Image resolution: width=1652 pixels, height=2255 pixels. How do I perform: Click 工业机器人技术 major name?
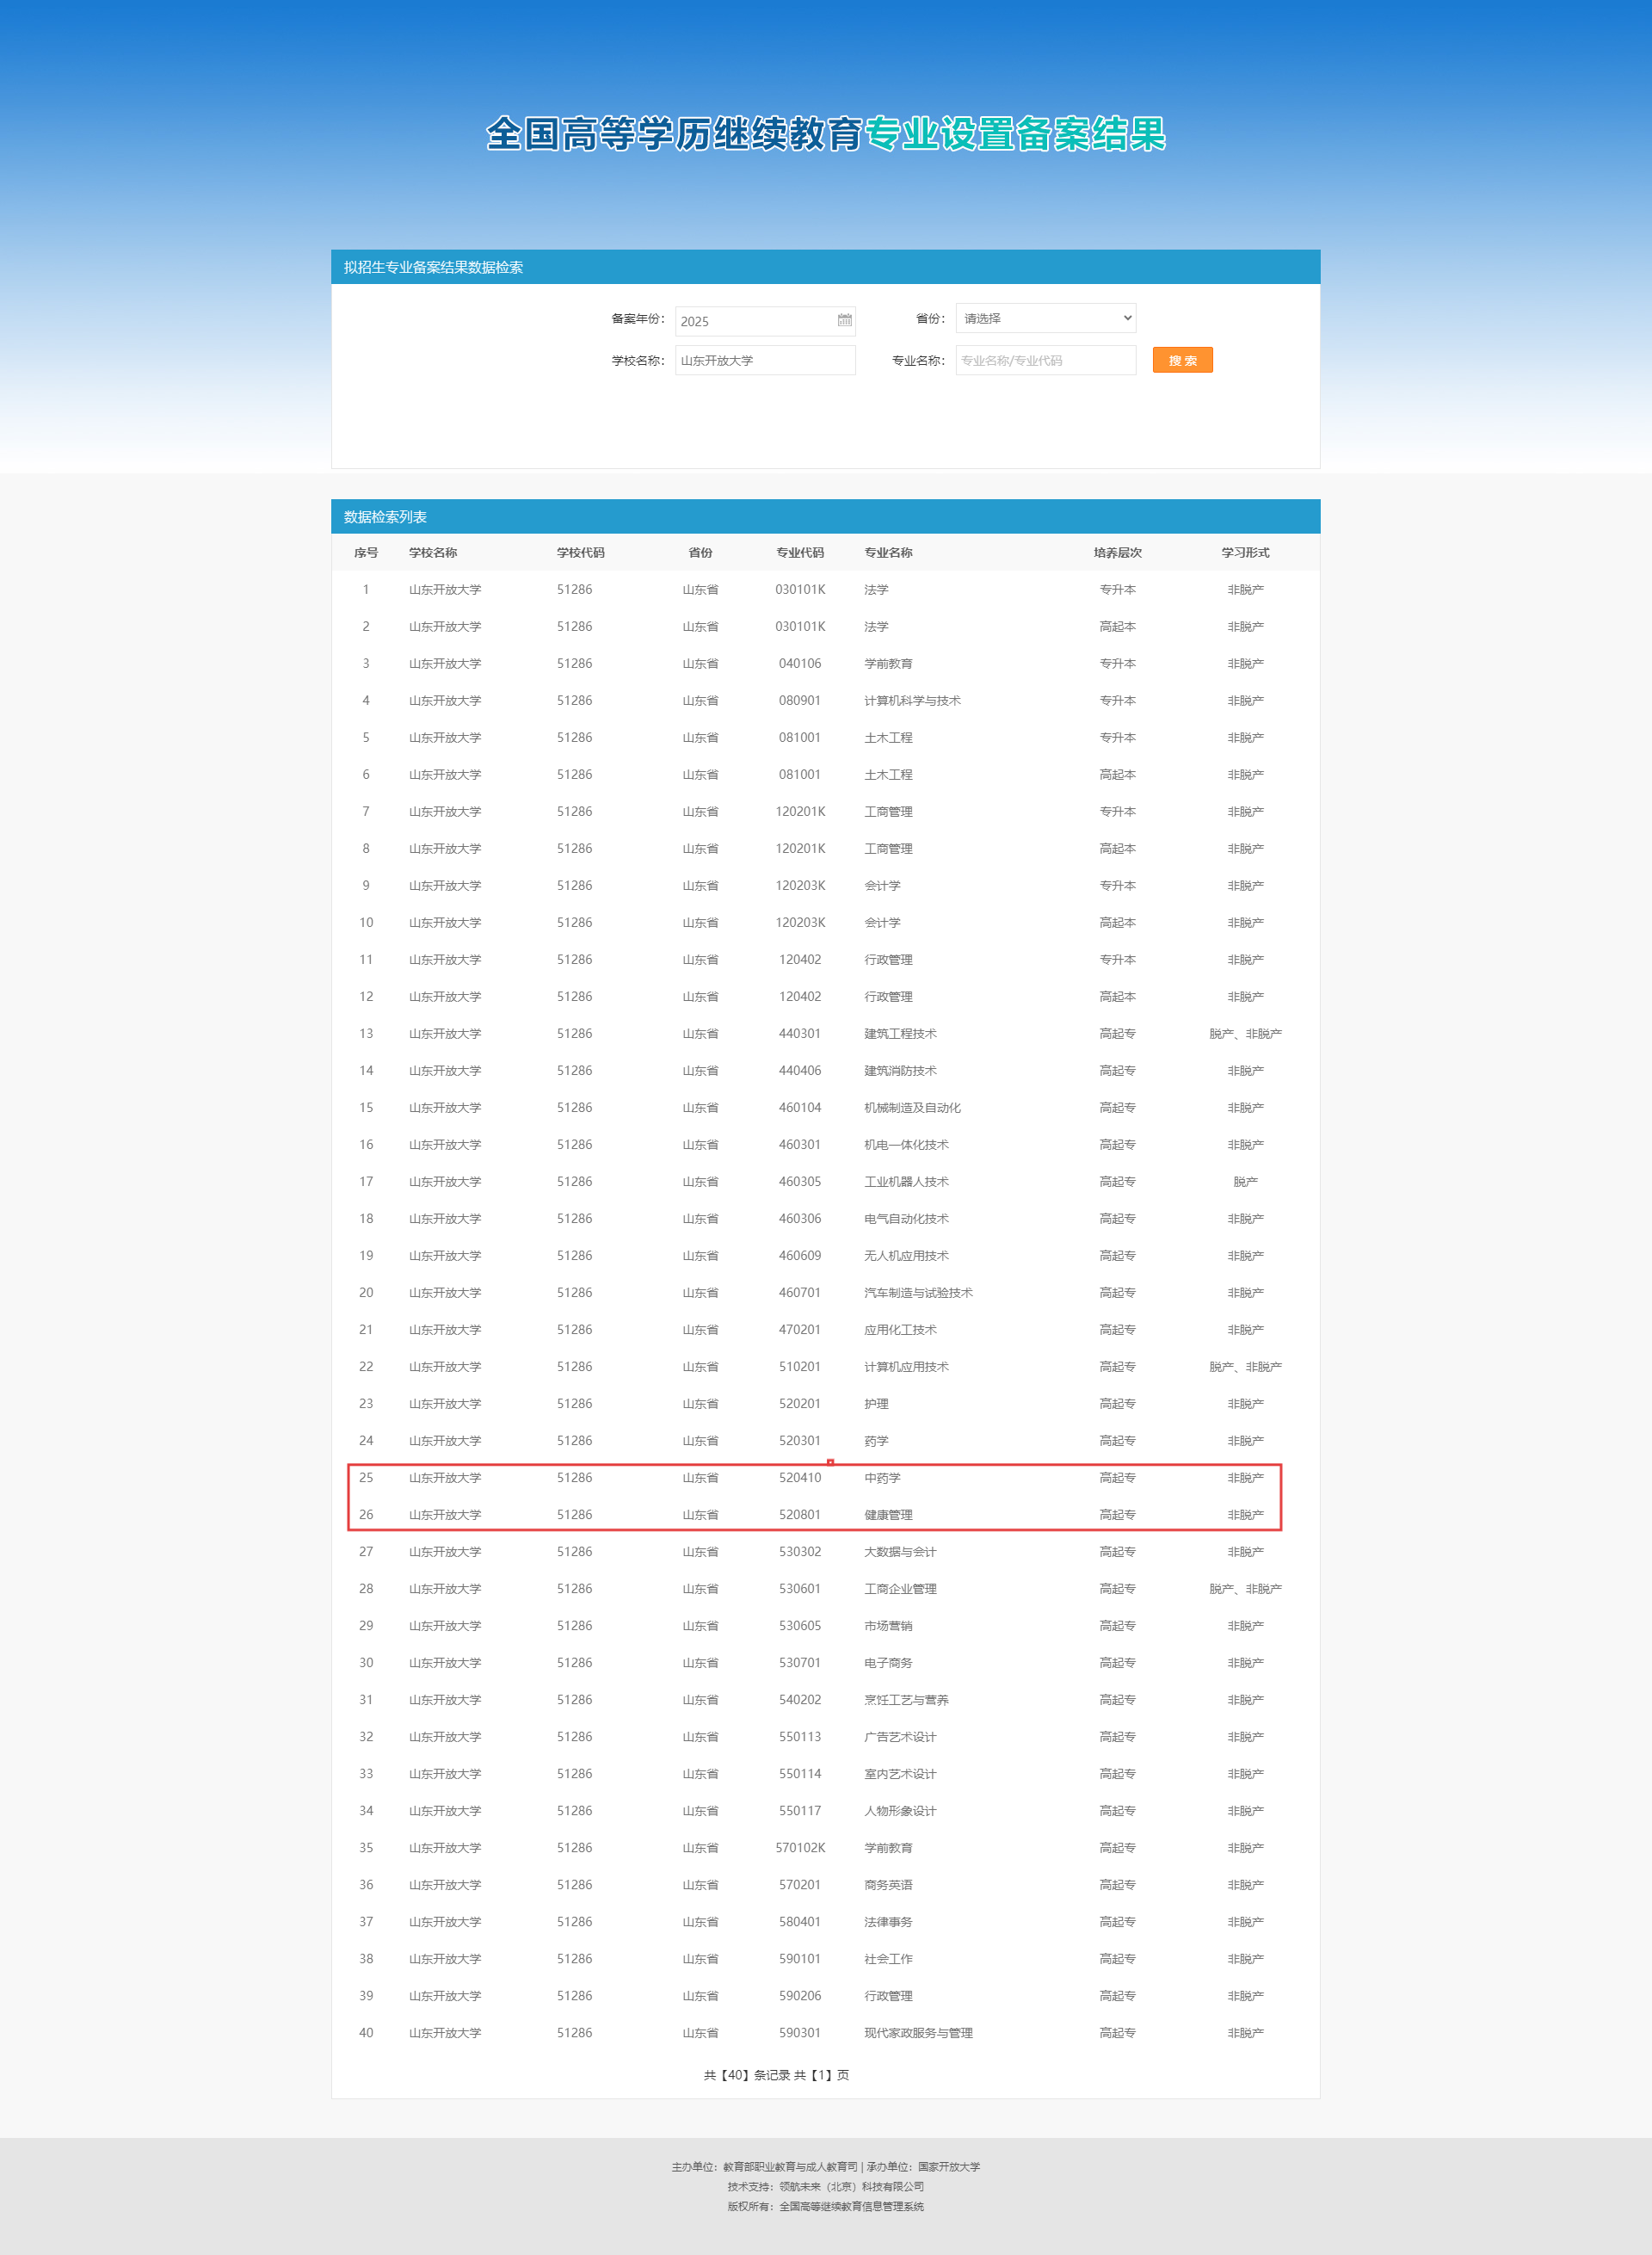tap(906, 1182)
